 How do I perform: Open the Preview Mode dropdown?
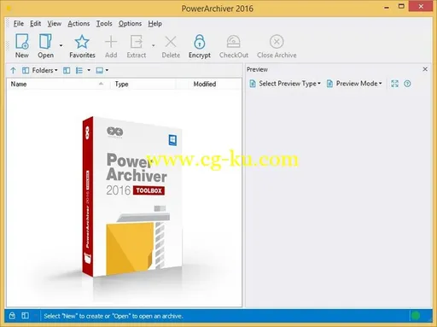coord(354,84)
